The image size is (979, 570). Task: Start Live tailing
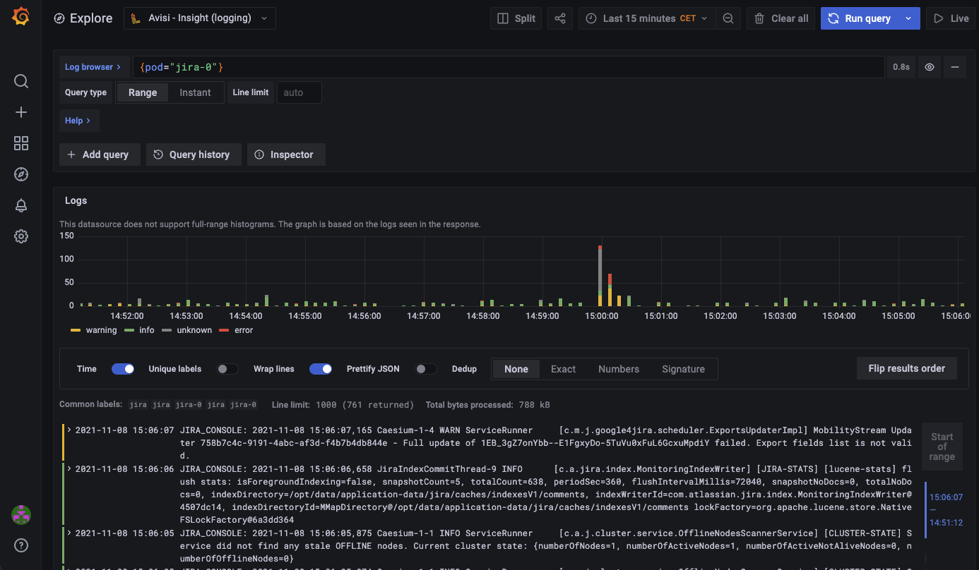click(951, 18)
